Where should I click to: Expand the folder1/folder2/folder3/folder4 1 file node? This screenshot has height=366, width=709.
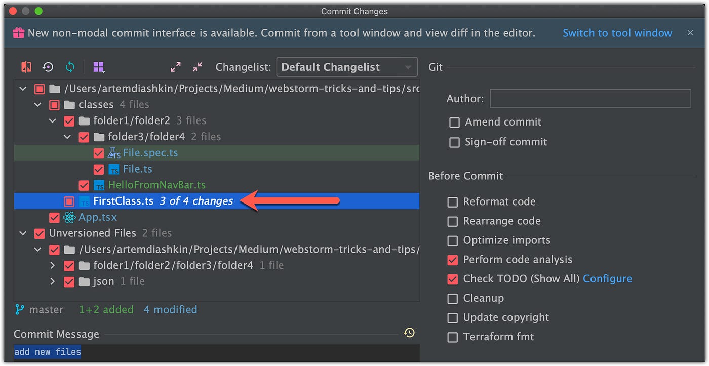(x=52, y=265)
